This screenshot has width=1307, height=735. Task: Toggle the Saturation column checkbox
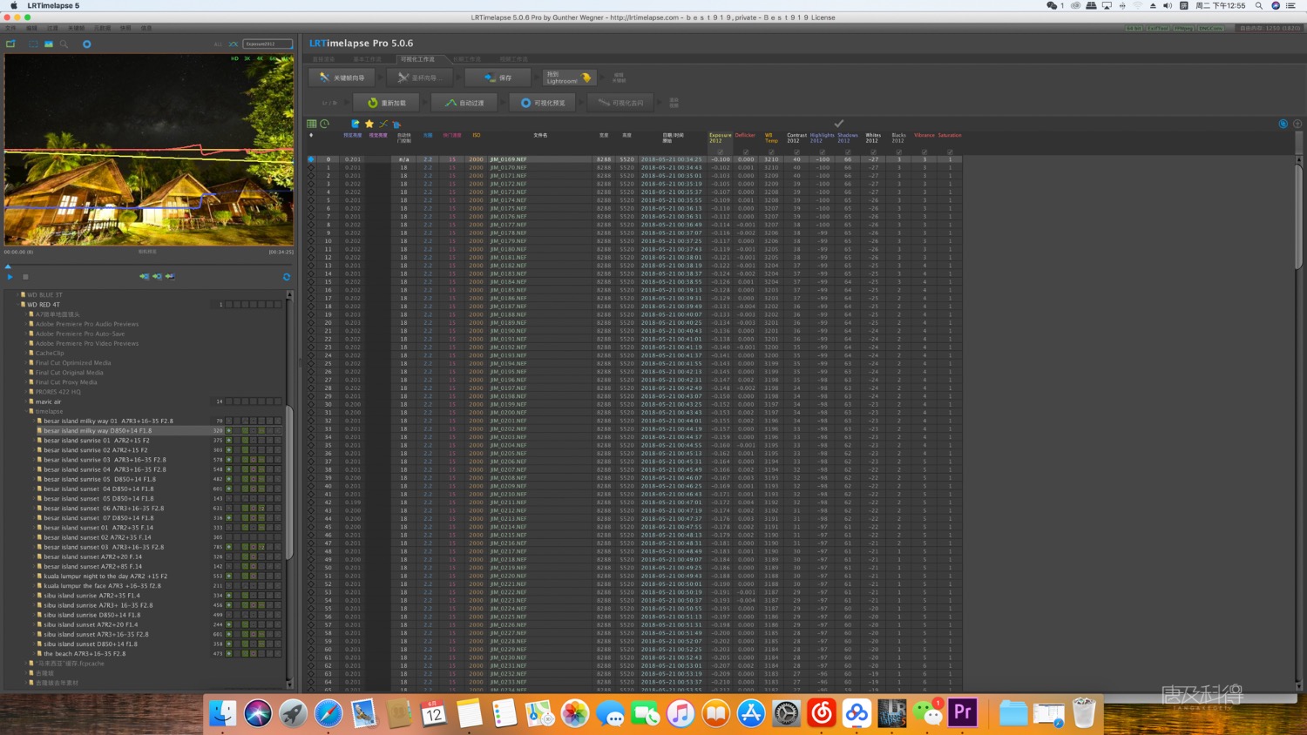pyautogui.click(x=950, y=152)
